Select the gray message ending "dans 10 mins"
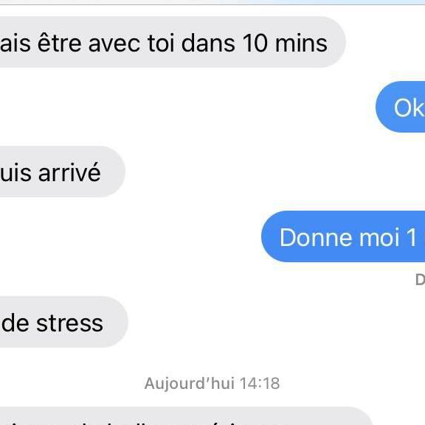425x425 pixels. pos(173,42)
